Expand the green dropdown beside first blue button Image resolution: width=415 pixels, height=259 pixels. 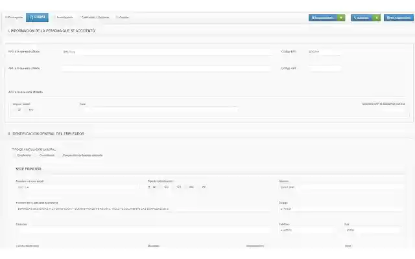point(341,17)
